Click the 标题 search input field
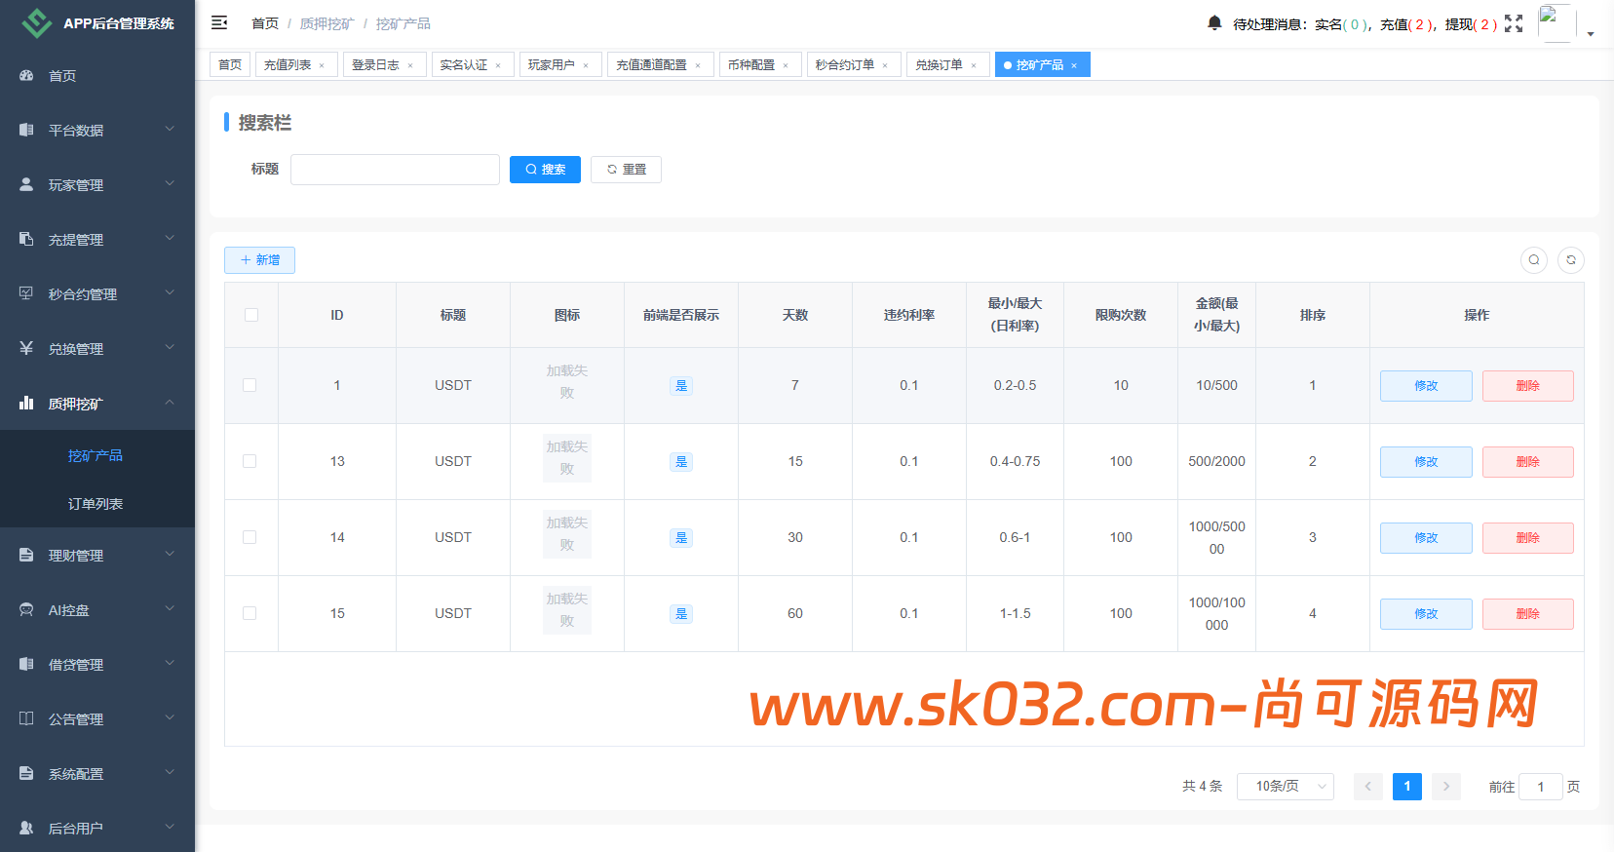 [395, 170]
